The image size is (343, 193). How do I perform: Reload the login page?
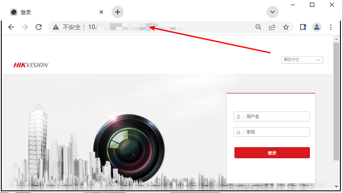(39, 27)
